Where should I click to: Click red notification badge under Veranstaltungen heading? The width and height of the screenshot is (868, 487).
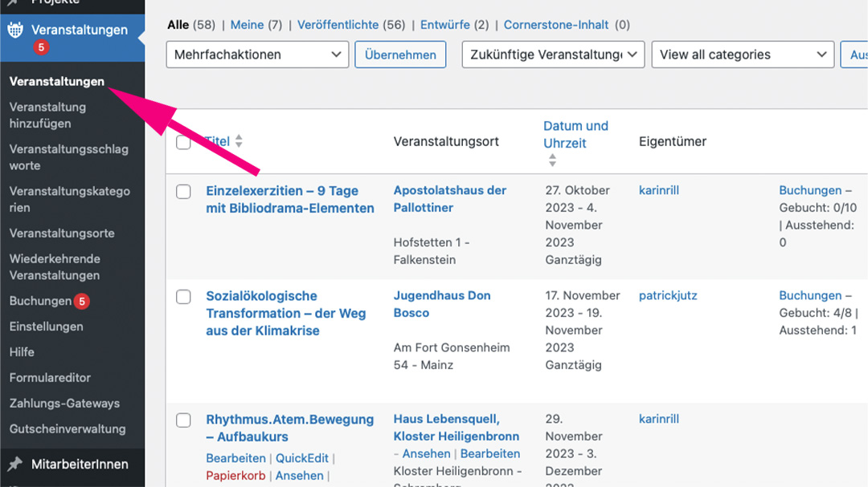click(x=41, y=48)
